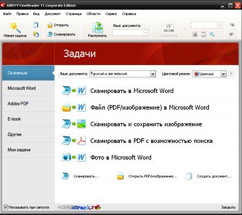
Task: Open the Документ menu
Action: (x=53, y=14)
